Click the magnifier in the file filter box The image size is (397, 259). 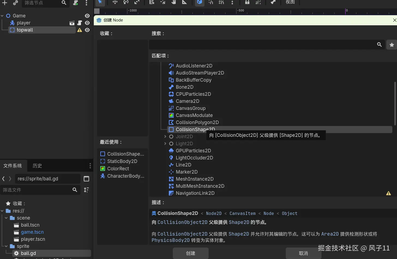click(75, 190)
